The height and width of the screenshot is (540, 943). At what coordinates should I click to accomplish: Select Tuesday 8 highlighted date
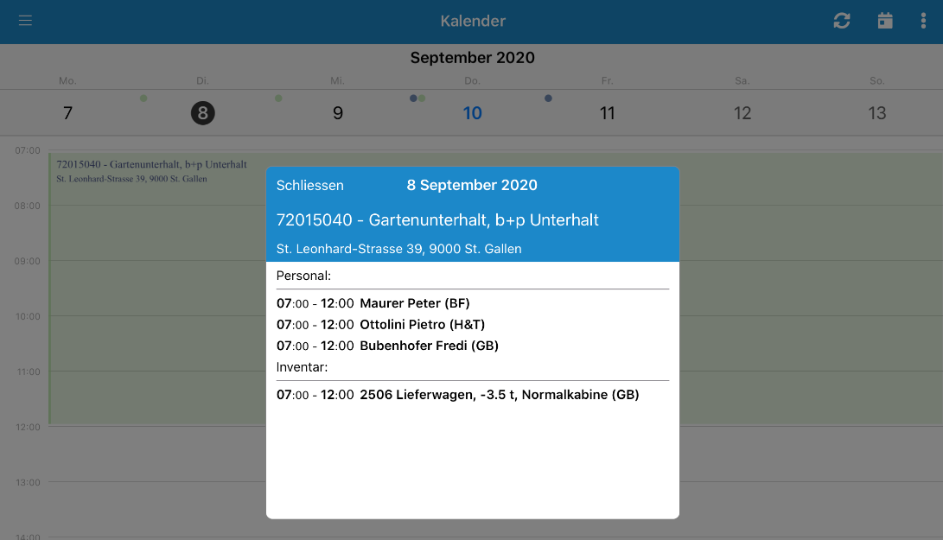point(202,113)
